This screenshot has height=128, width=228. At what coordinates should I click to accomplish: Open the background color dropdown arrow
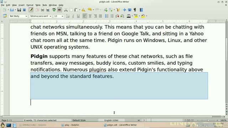146,16
